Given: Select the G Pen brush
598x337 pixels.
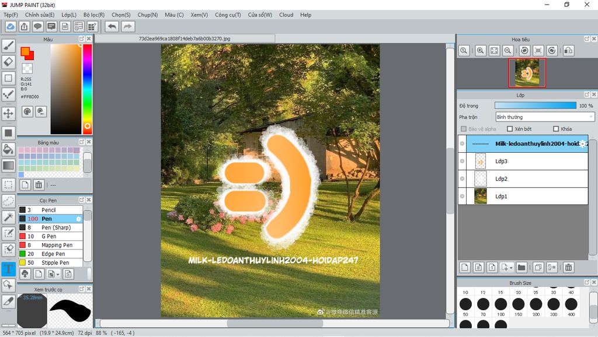Looking at the screenshot, I should point(50,236).
